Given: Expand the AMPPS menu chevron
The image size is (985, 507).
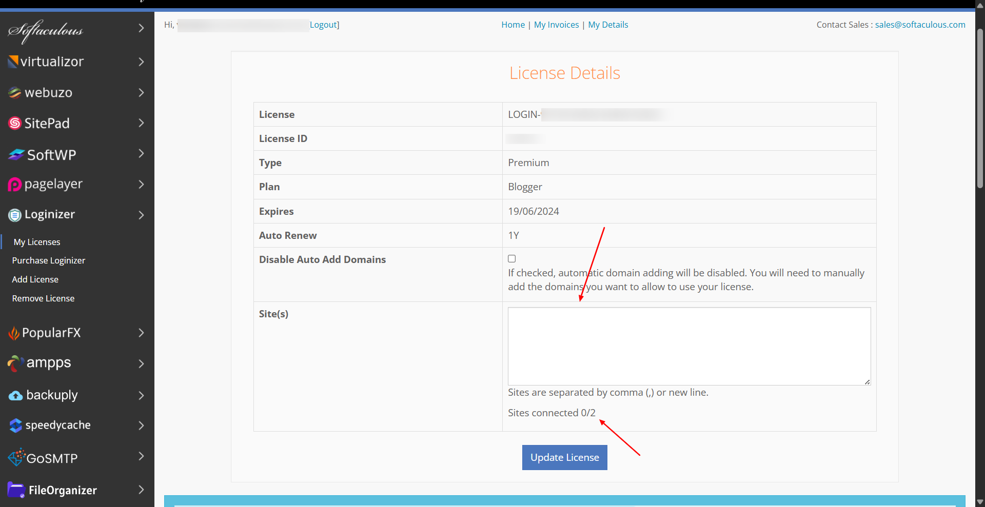Looking at the screenshot, I should tap(142, 364).
